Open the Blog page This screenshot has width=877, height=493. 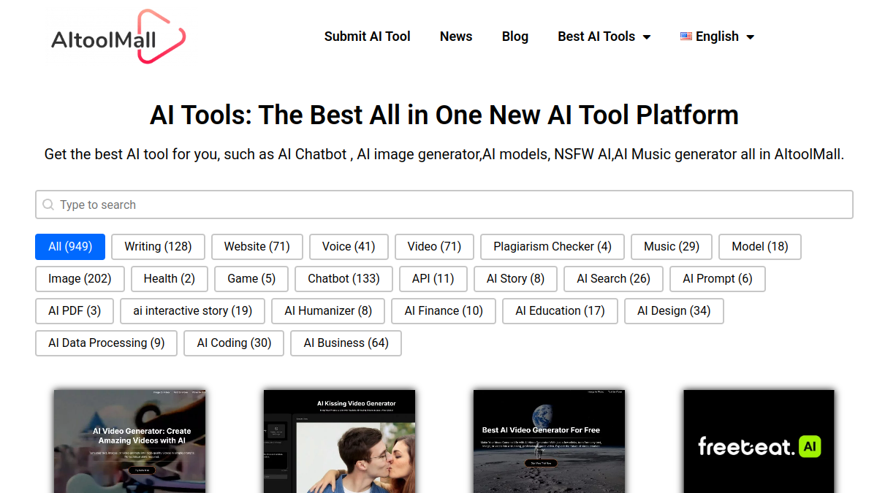pyautogui.click(x=515, y=37)
